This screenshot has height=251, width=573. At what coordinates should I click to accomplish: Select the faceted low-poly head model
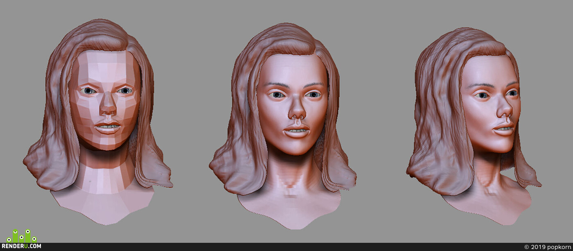coord(98,122)
